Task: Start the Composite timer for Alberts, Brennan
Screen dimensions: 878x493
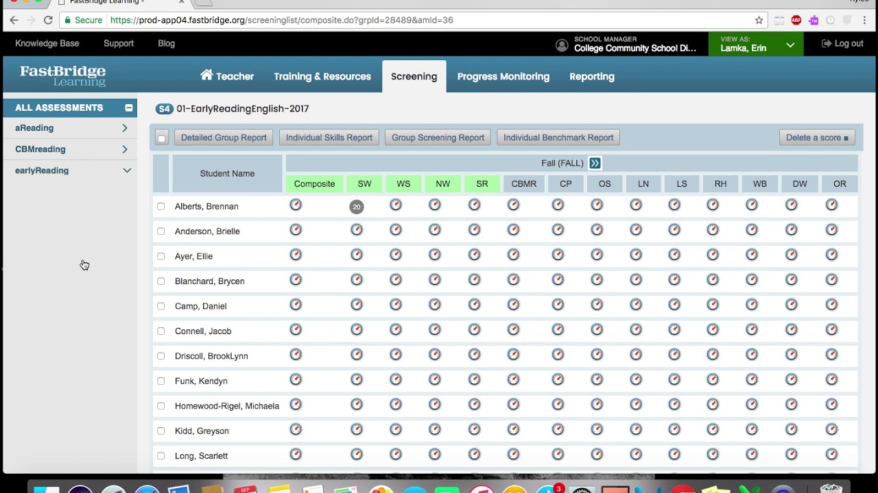Action: pyautogui.click(x=296, y=205)
